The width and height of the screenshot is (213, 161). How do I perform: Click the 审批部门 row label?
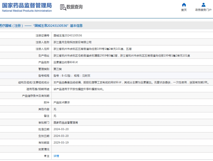click(x=44, y=123)
